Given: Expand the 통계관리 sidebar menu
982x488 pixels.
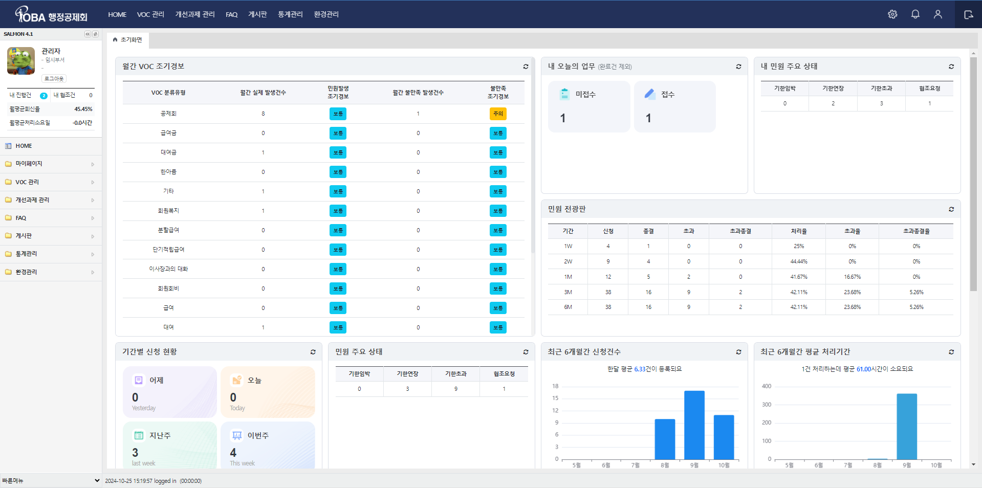Looking at the screenshot, I should [50, 254].
